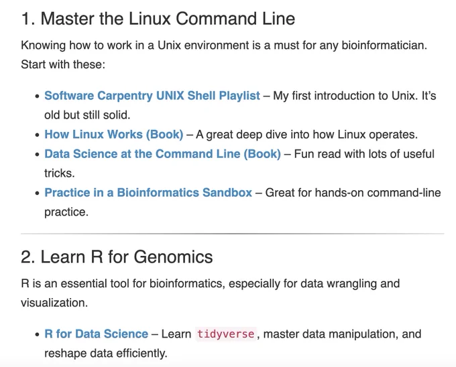The width and height of the screenshot is (456, 367).
Task: Click the 'Fun read with lots of useful' text
Action: click(x=364, y=154)
